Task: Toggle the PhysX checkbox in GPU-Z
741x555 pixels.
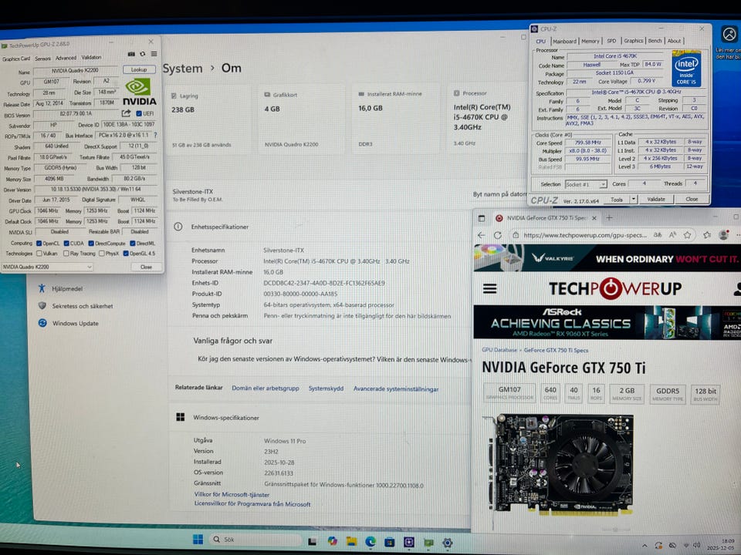Action: pos(102,254)
